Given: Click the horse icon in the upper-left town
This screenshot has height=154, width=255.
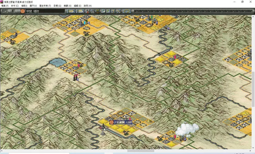Looking at the screenshot, I should 12,42.
